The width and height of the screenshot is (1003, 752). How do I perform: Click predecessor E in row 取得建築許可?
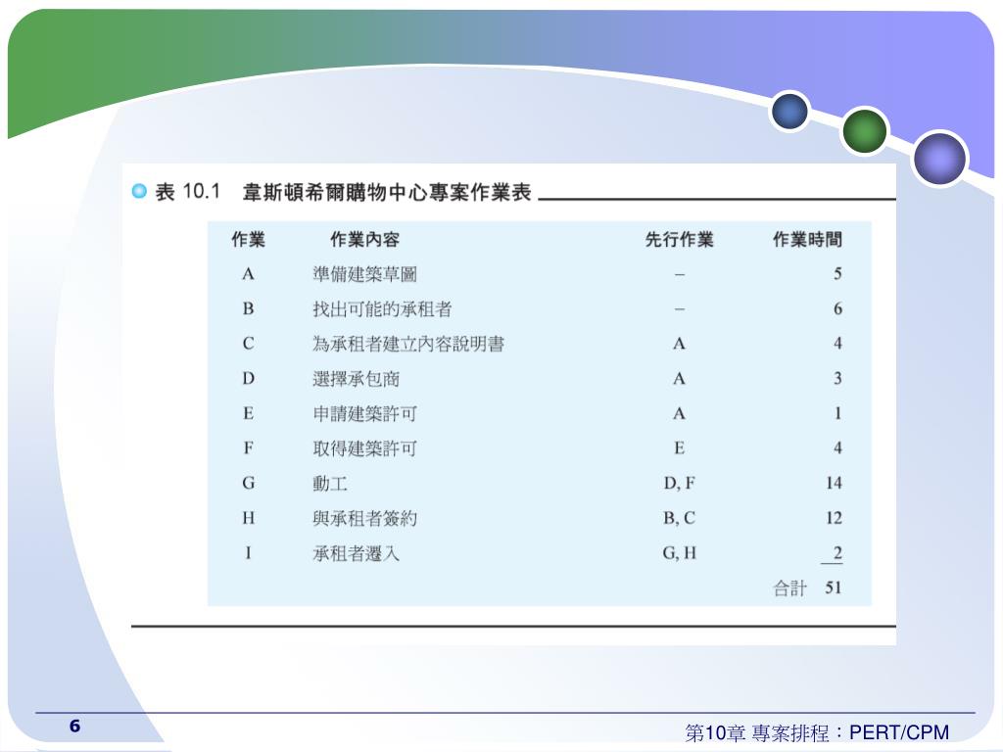pos(680,448)
